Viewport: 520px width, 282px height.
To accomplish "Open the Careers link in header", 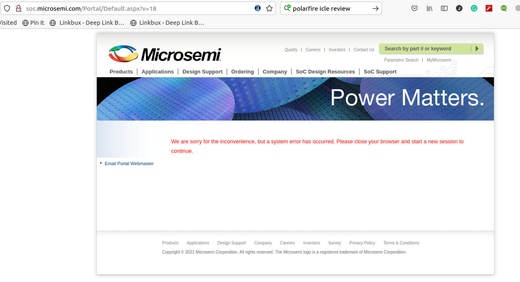I will point(313,50).
